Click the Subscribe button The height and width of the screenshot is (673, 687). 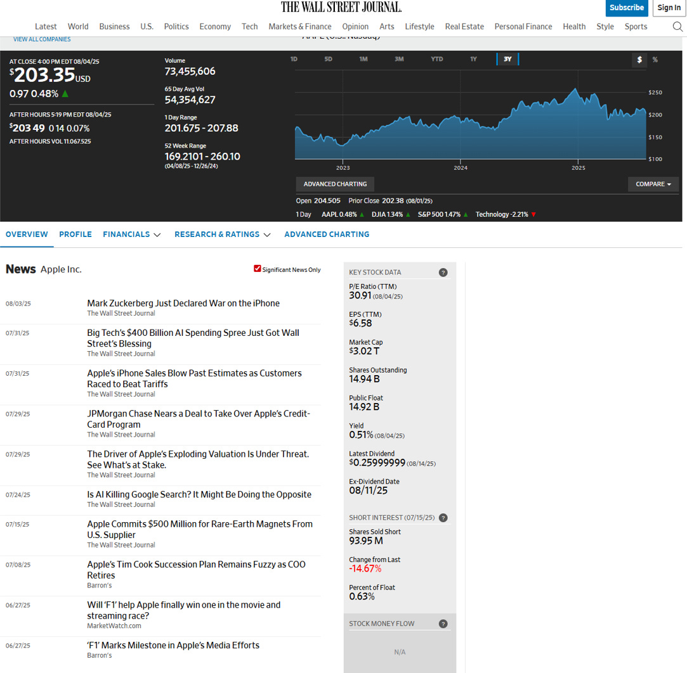[627, 8]
